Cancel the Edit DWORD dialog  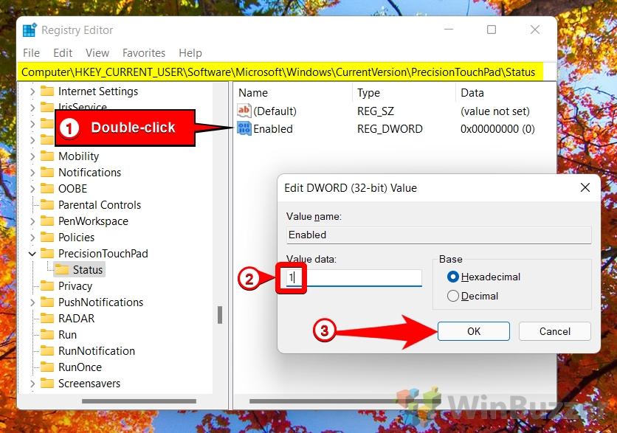pos(554,331)
